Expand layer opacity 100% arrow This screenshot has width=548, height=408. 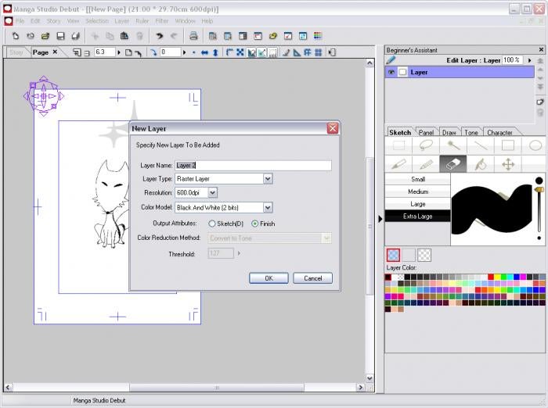click(x=529, y=60)
